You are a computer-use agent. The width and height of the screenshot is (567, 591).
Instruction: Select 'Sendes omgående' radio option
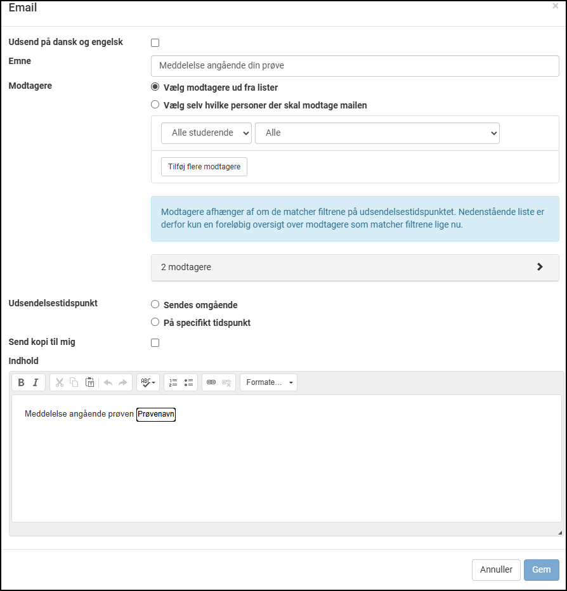tap(155, 304)
